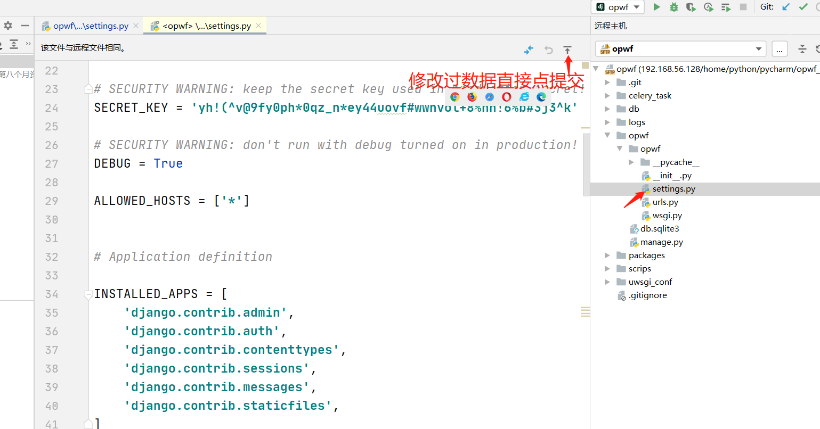Open preview in Internet Explorer icon
This screenshot has width=820, height=429.
click(524, 96)
